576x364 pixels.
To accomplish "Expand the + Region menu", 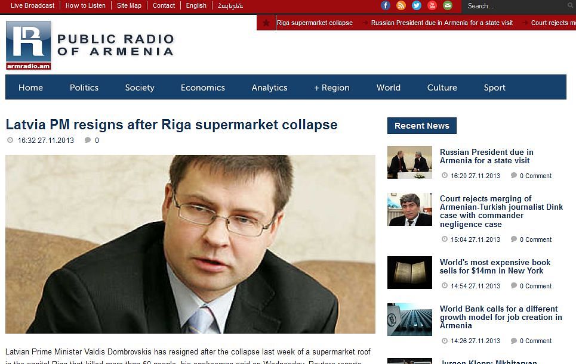I will [332, 88].
